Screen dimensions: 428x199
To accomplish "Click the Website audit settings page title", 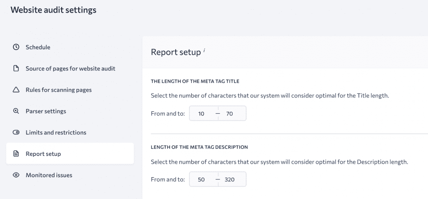I will [53, 10].
